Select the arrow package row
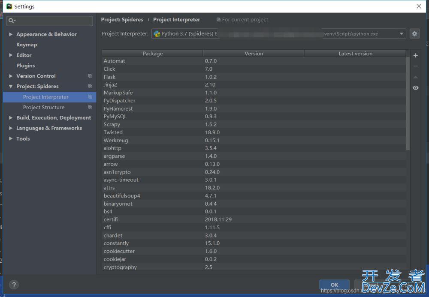429x297 pixels. (254, 164)
